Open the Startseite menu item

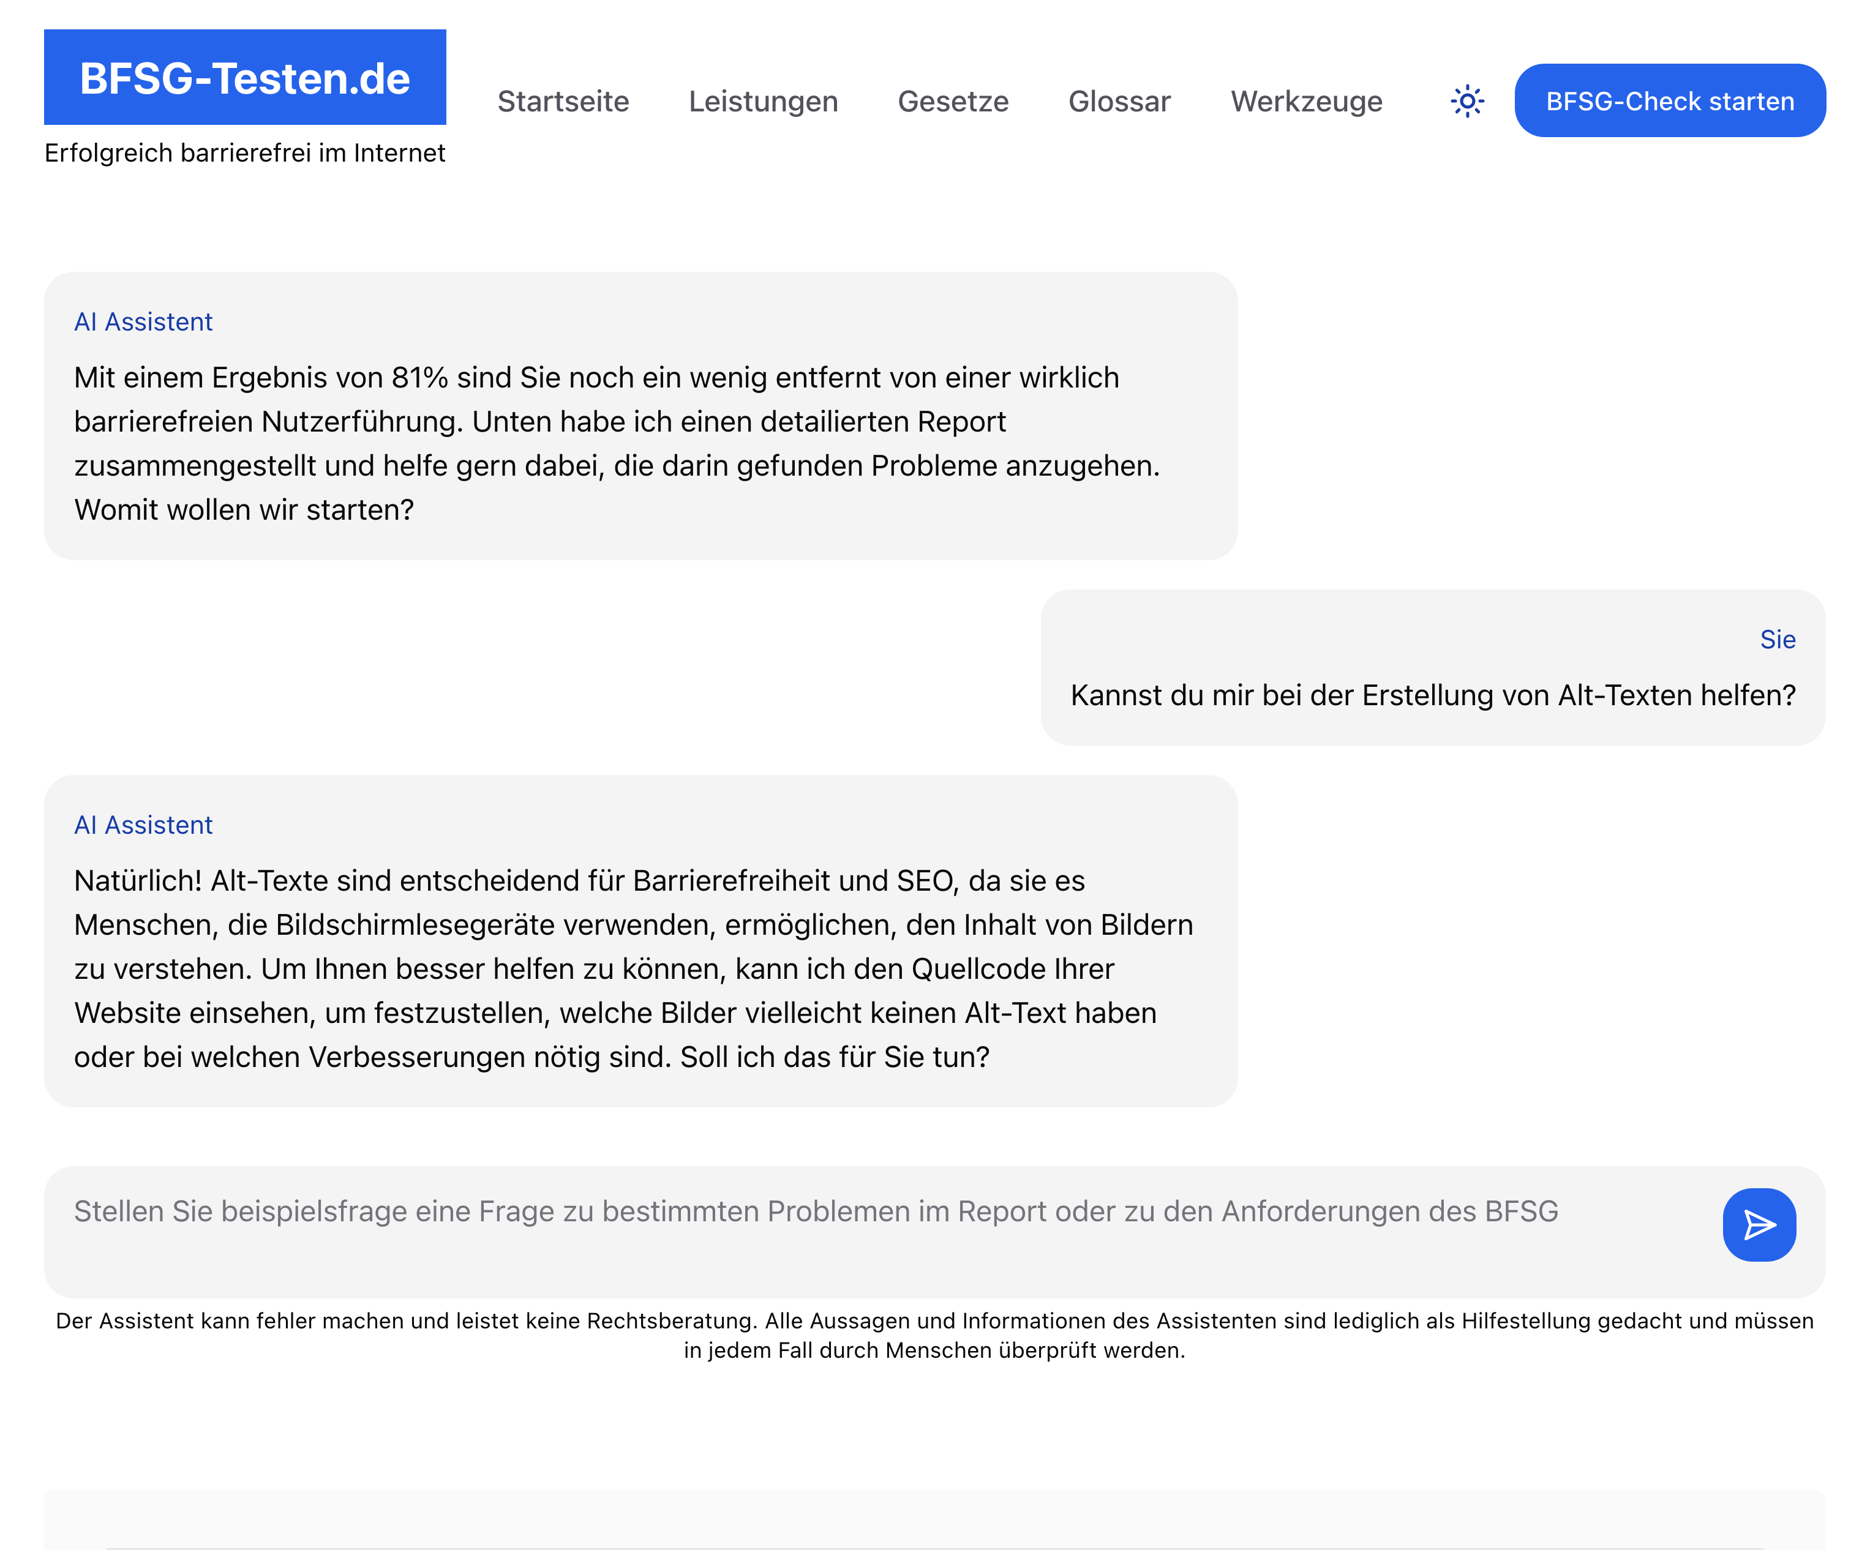click(x=563, y=102)
